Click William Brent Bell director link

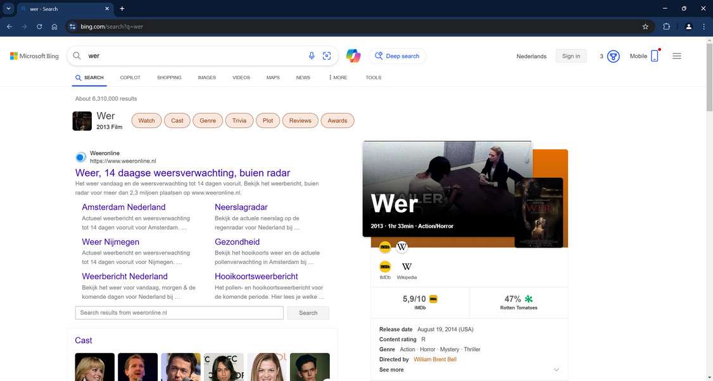(x=434, y=359)
